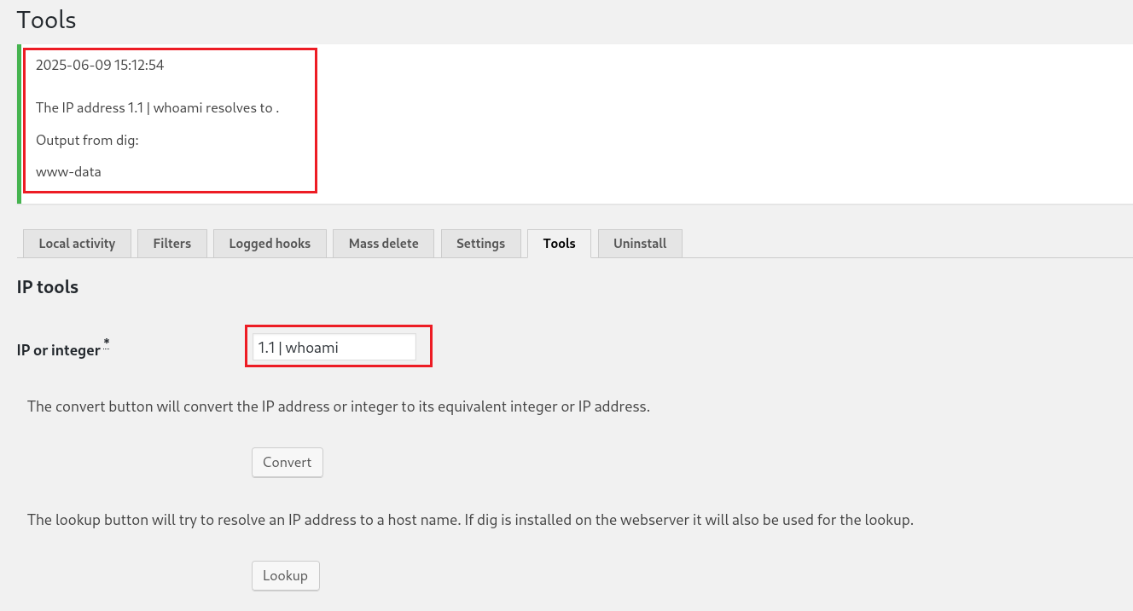
Task: Go to the Logged hooks tab
Action: 270,244
